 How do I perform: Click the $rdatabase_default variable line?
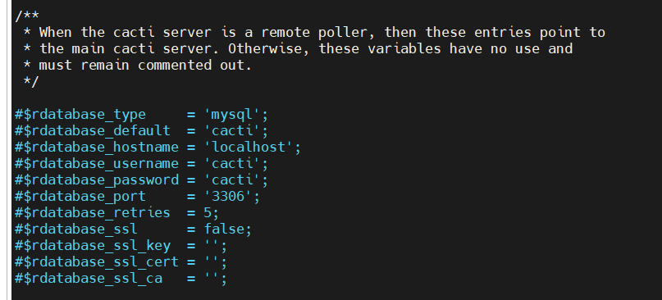click(x=141, y=131)
